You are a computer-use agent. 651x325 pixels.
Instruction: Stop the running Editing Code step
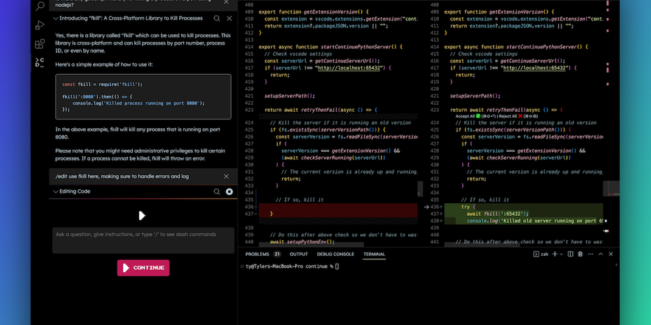point(230,191)
